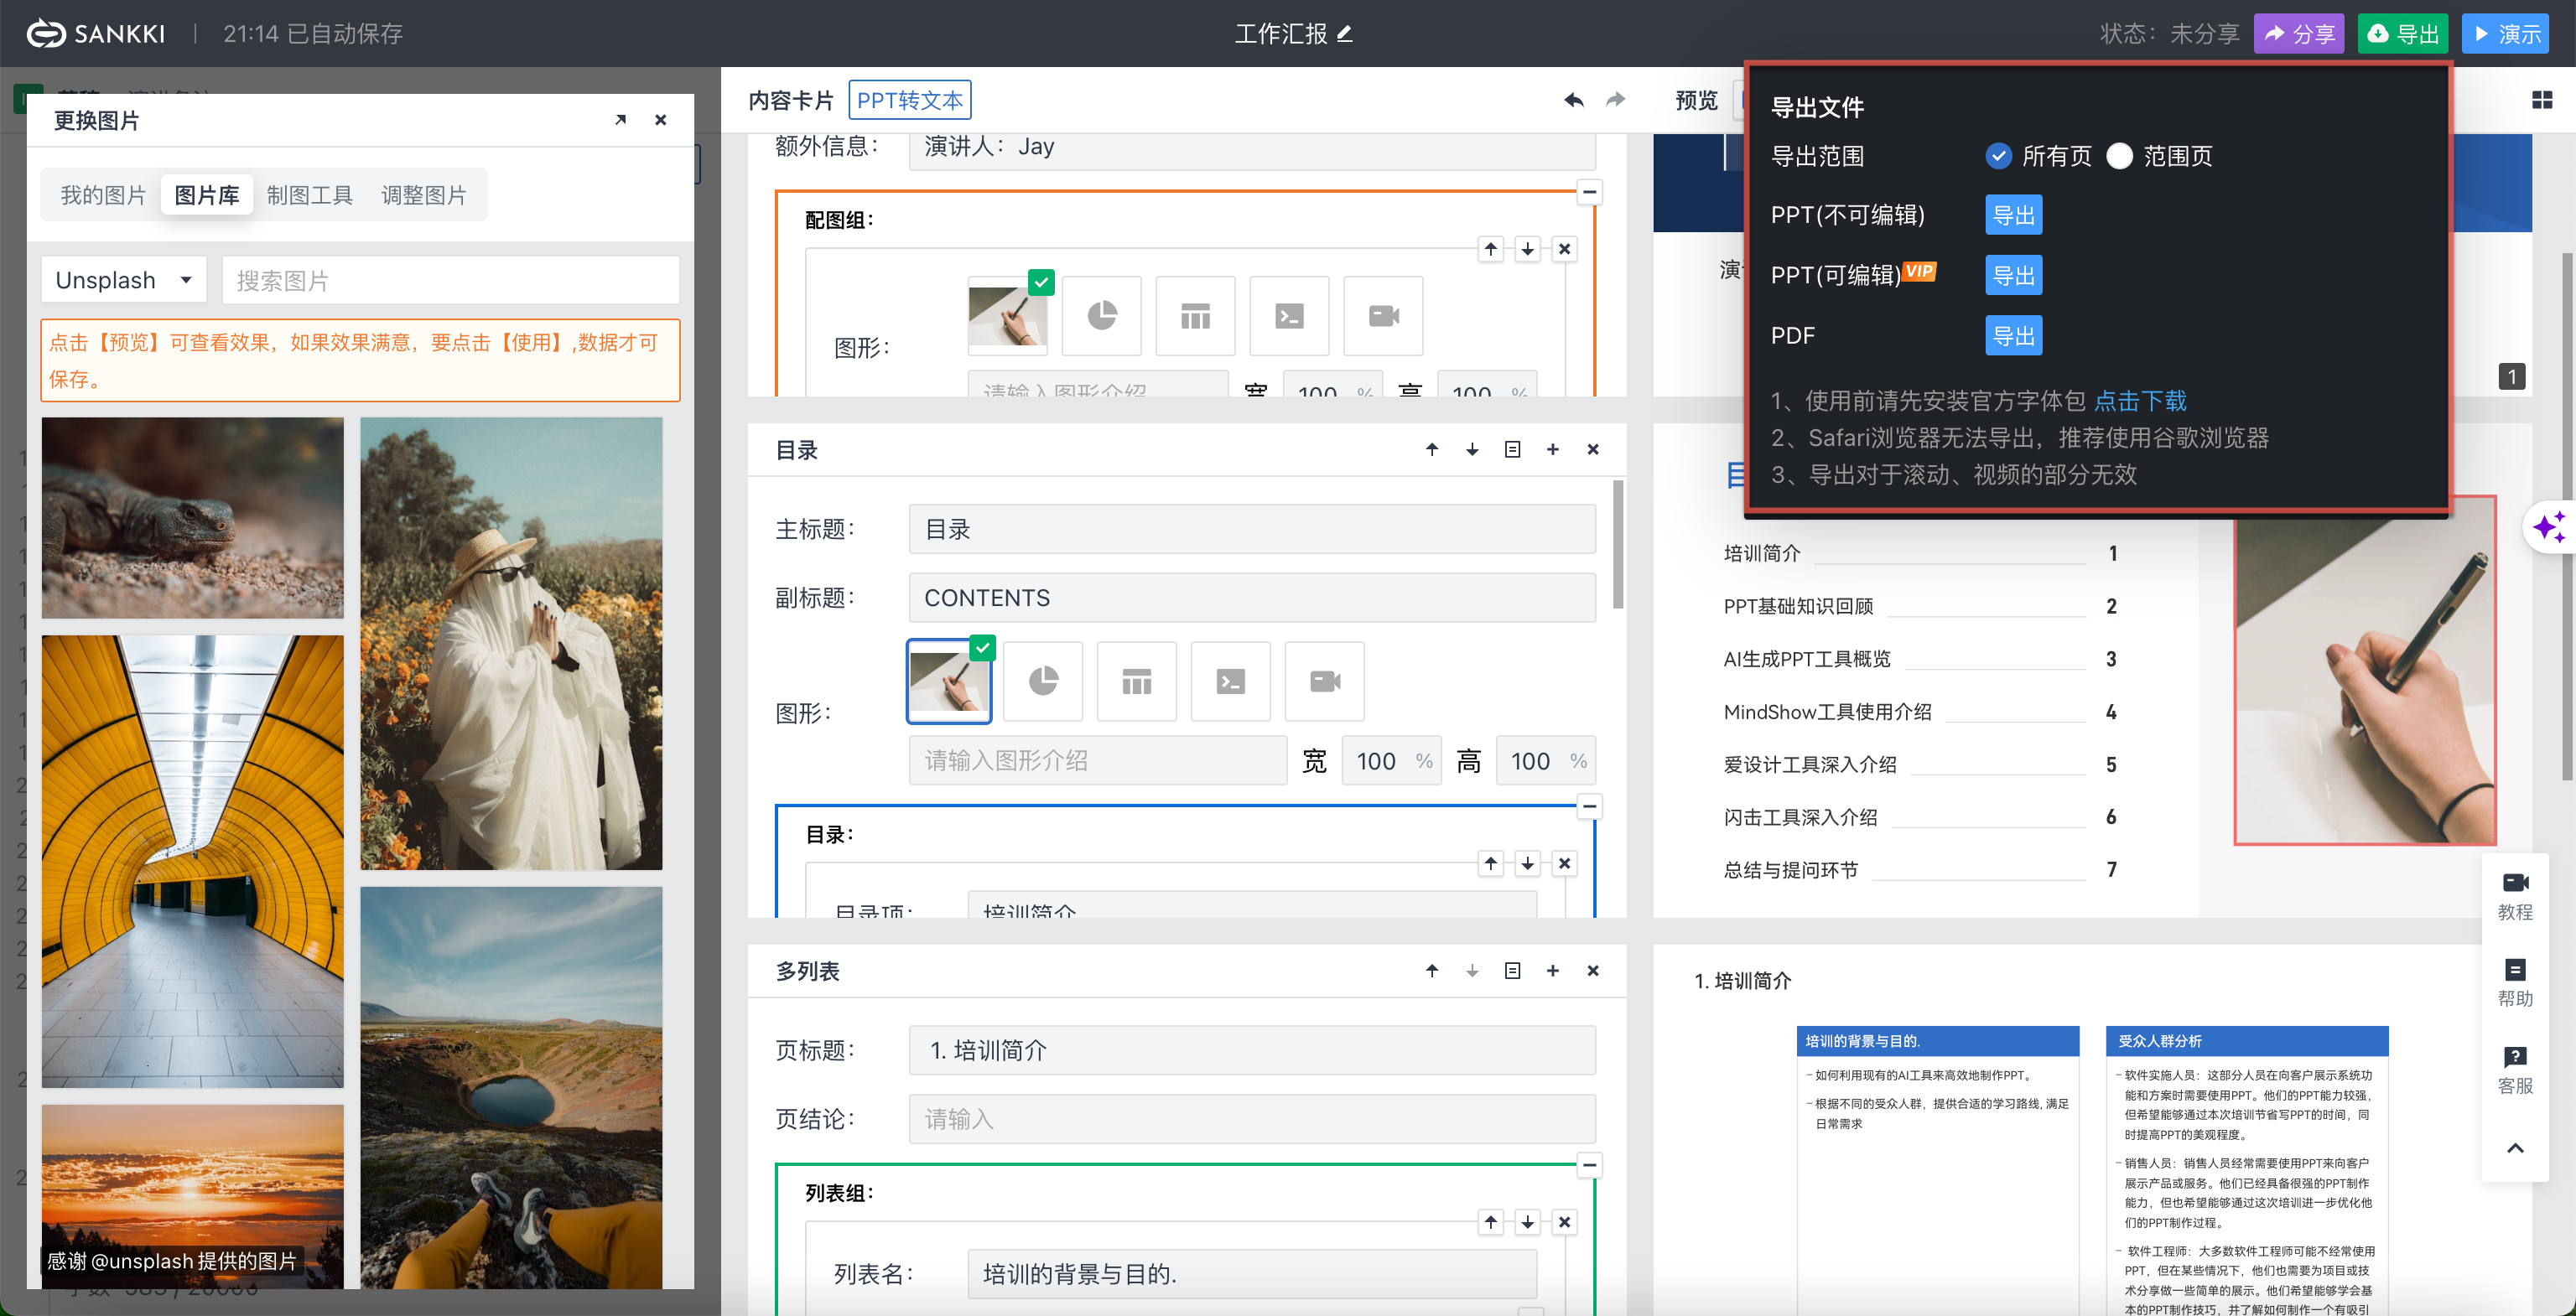Switch to 制图工具 tab

[310, 194]
